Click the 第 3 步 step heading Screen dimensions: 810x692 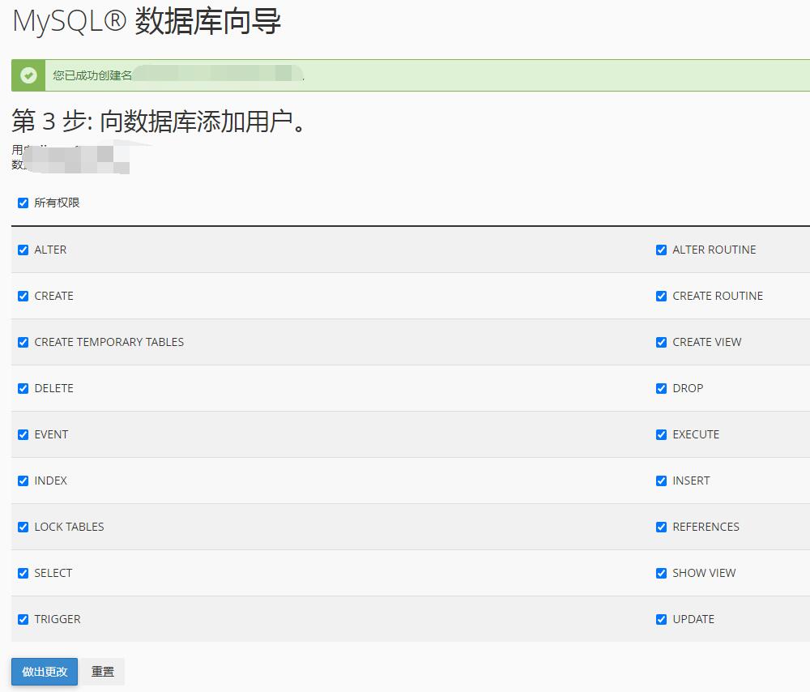(159, 122)
